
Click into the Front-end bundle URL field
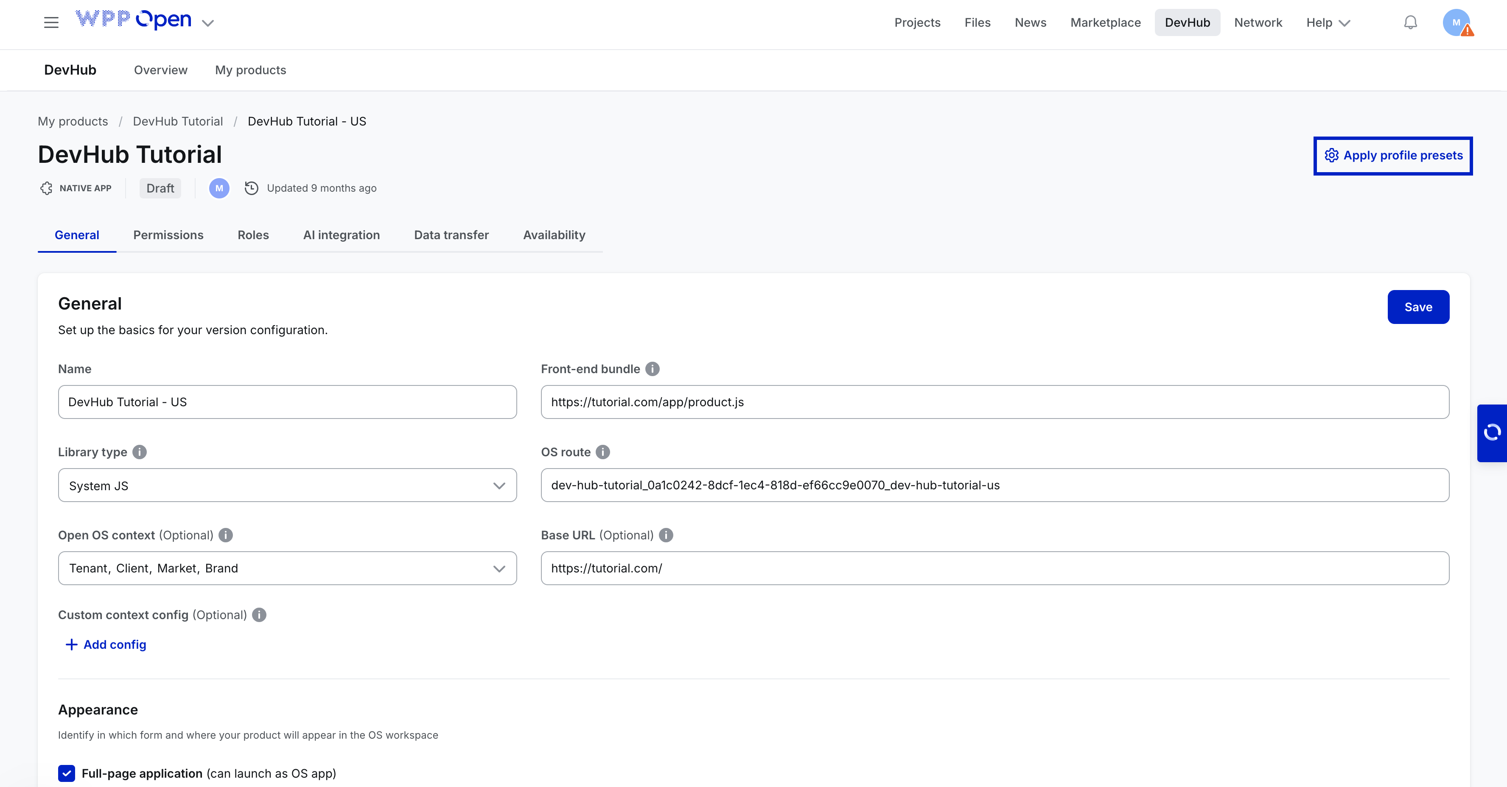click(994, 402)
